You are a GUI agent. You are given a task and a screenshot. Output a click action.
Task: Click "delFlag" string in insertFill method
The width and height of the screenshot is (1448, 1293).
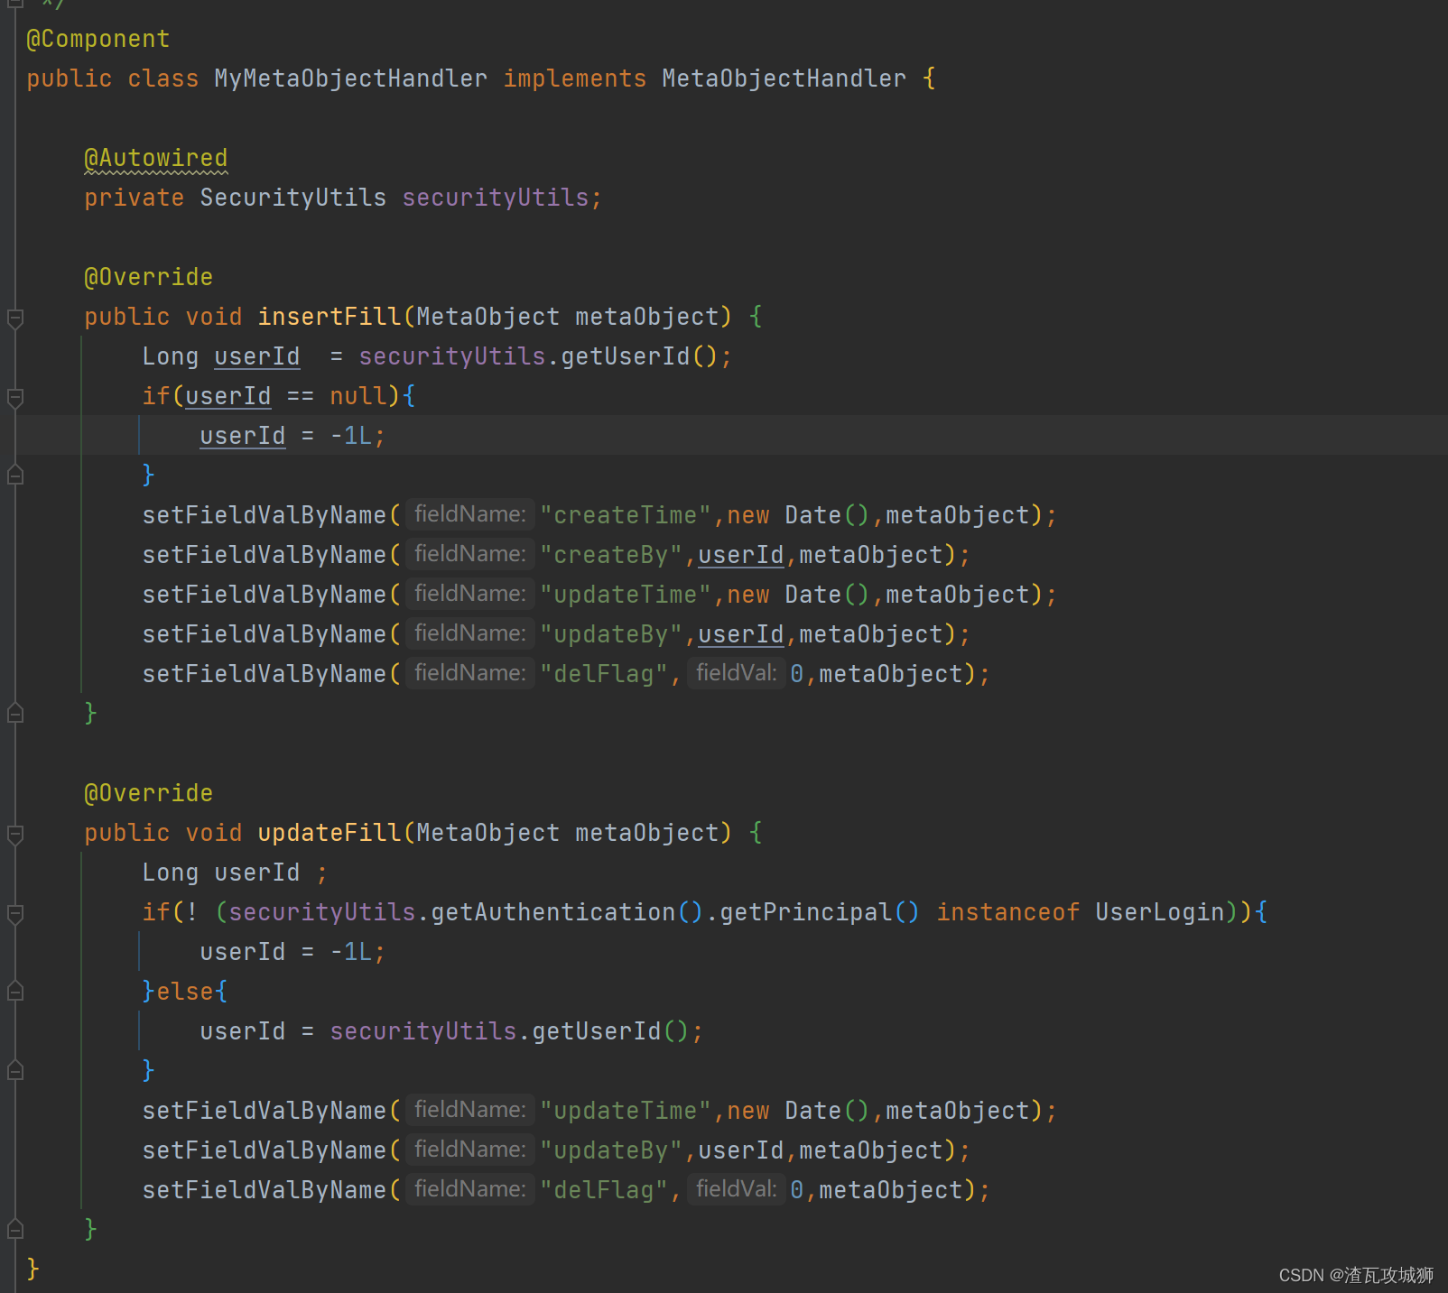tap(603, 674)
